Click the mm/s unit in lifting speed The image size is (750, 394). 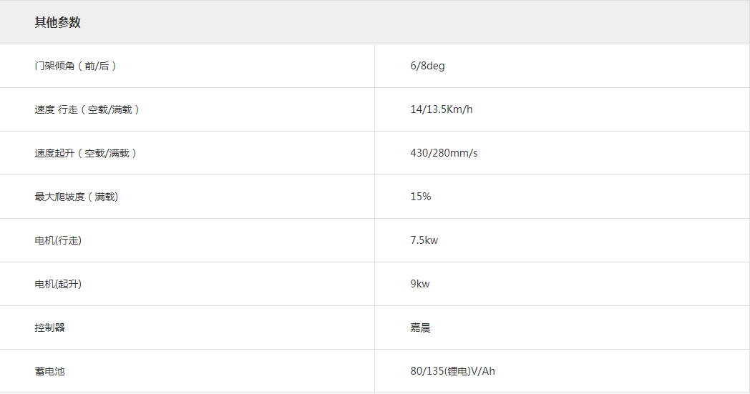pyautogui.click(x=462, y=153)
